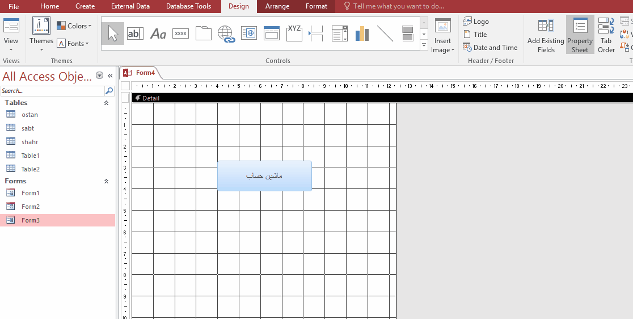Select the Label (Aa) control
633x319 pixels.
pyautogui.click(x=158, y=33)
